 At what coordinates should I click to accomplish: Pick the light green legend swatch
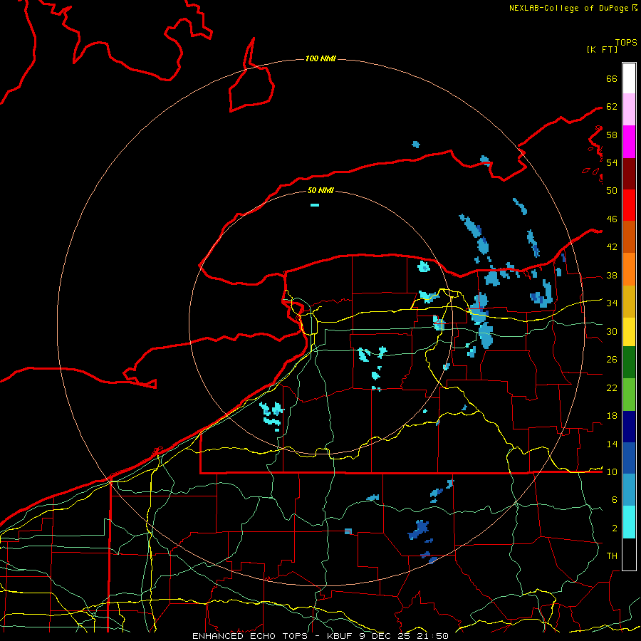629,395
